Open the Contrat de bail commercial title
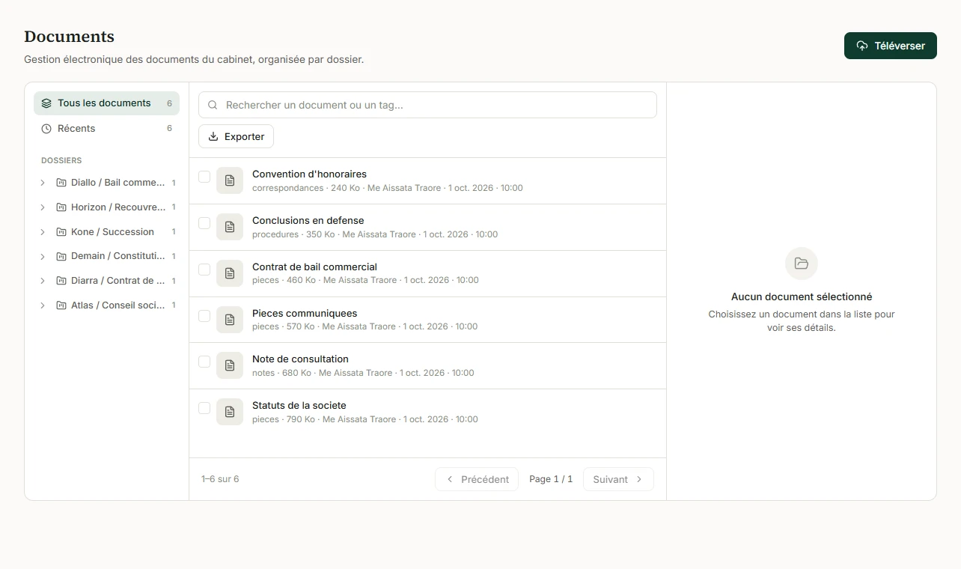Screen dimensions: 961x569 click(x=314, y=267)
